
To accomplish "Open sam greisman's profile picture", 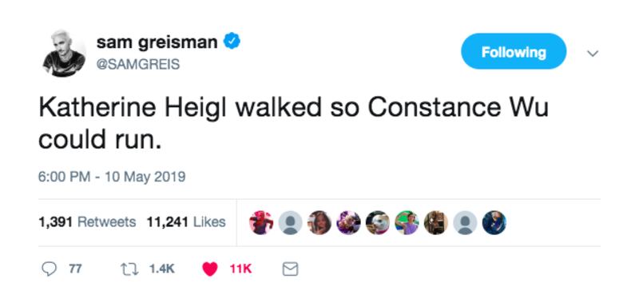I will [65, 53].
